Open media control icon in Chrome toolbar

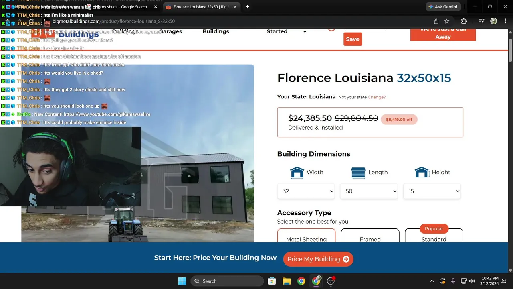[482, 21]
